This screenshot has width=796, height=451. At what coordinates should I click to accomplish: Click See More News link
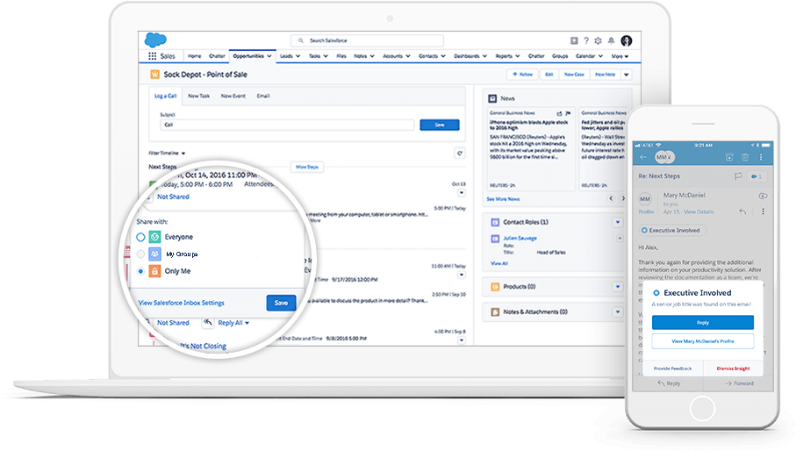click(x=503, y=199)
